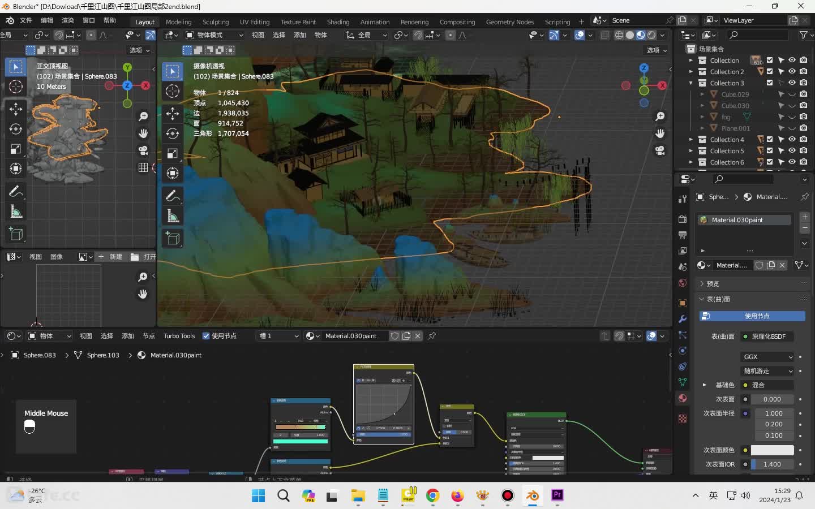Toggle orthographic grid icon in top view
815x509 pixels.
pyautogui.click(x=143, y=167)
